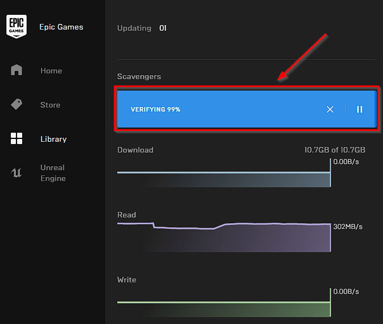The height and width of the screenshot is (324, 383).
Task: Click the 302MB/s read speed label
Action: [x=348, y=227]
